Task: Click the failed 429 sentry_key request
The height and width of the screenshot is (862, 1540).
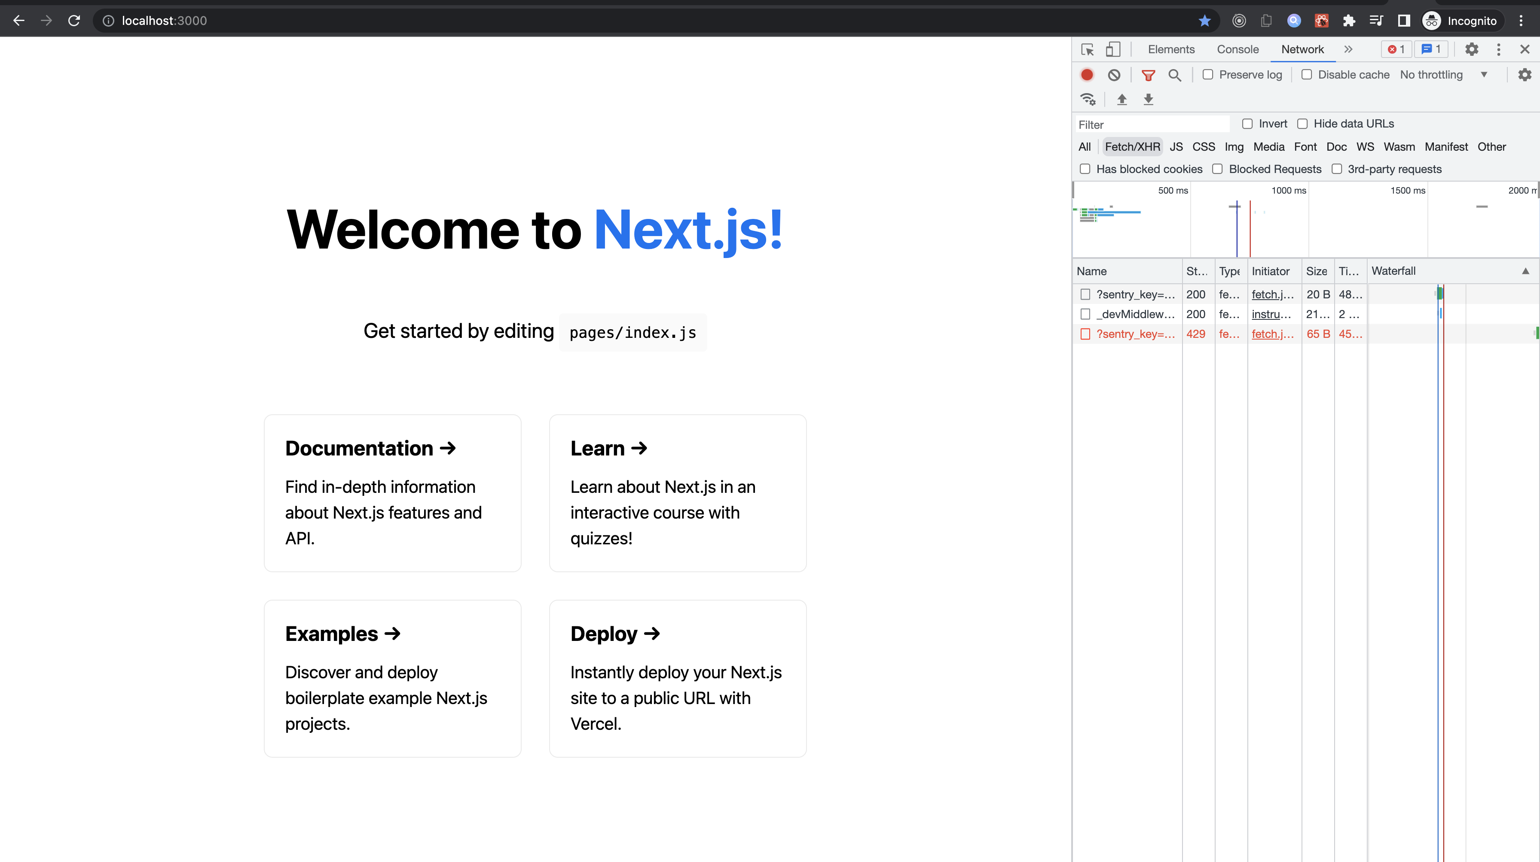Action: (1135, 334)
